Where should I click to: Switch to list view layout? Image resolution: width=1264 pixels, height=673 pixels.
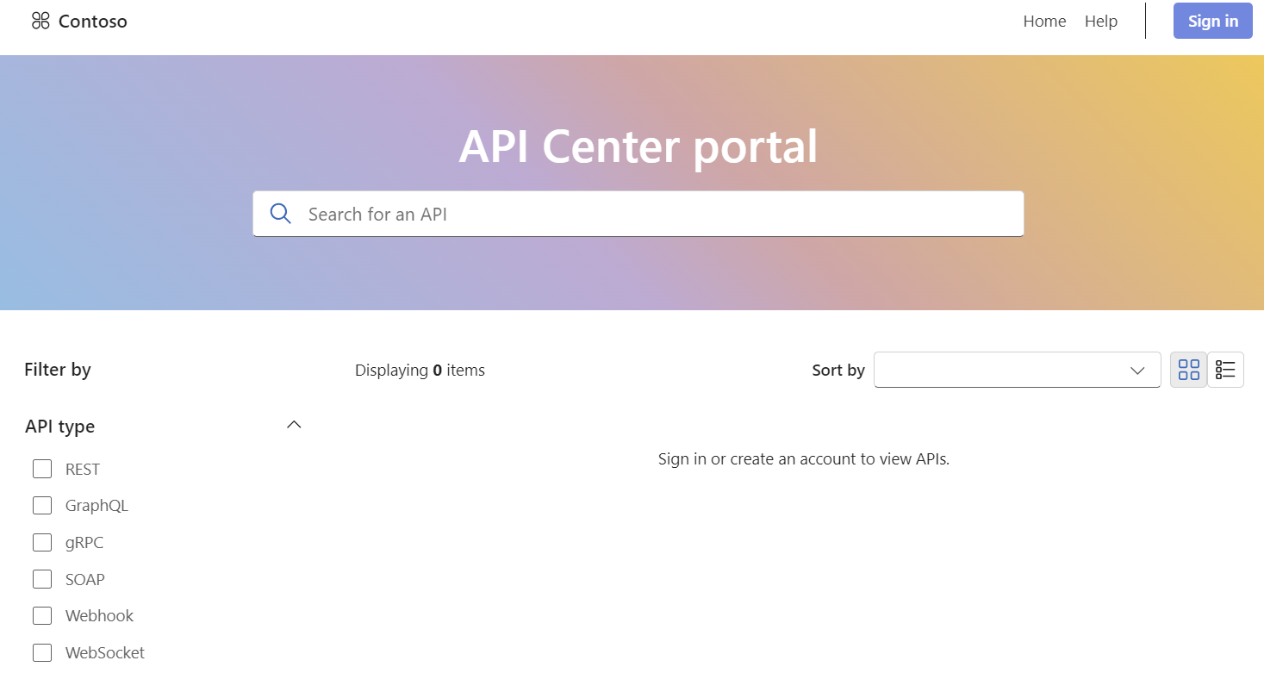pyautogui.click(x=1225, y=369)
